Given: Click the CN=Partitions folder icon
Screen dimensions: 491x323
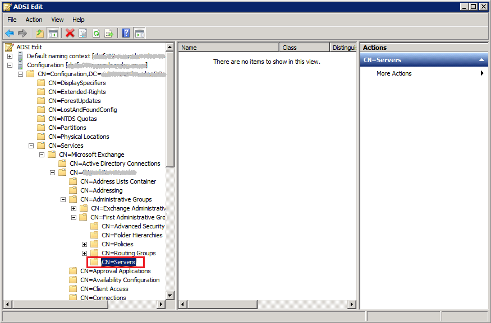Looking at the screenshot, I should 41,128.
